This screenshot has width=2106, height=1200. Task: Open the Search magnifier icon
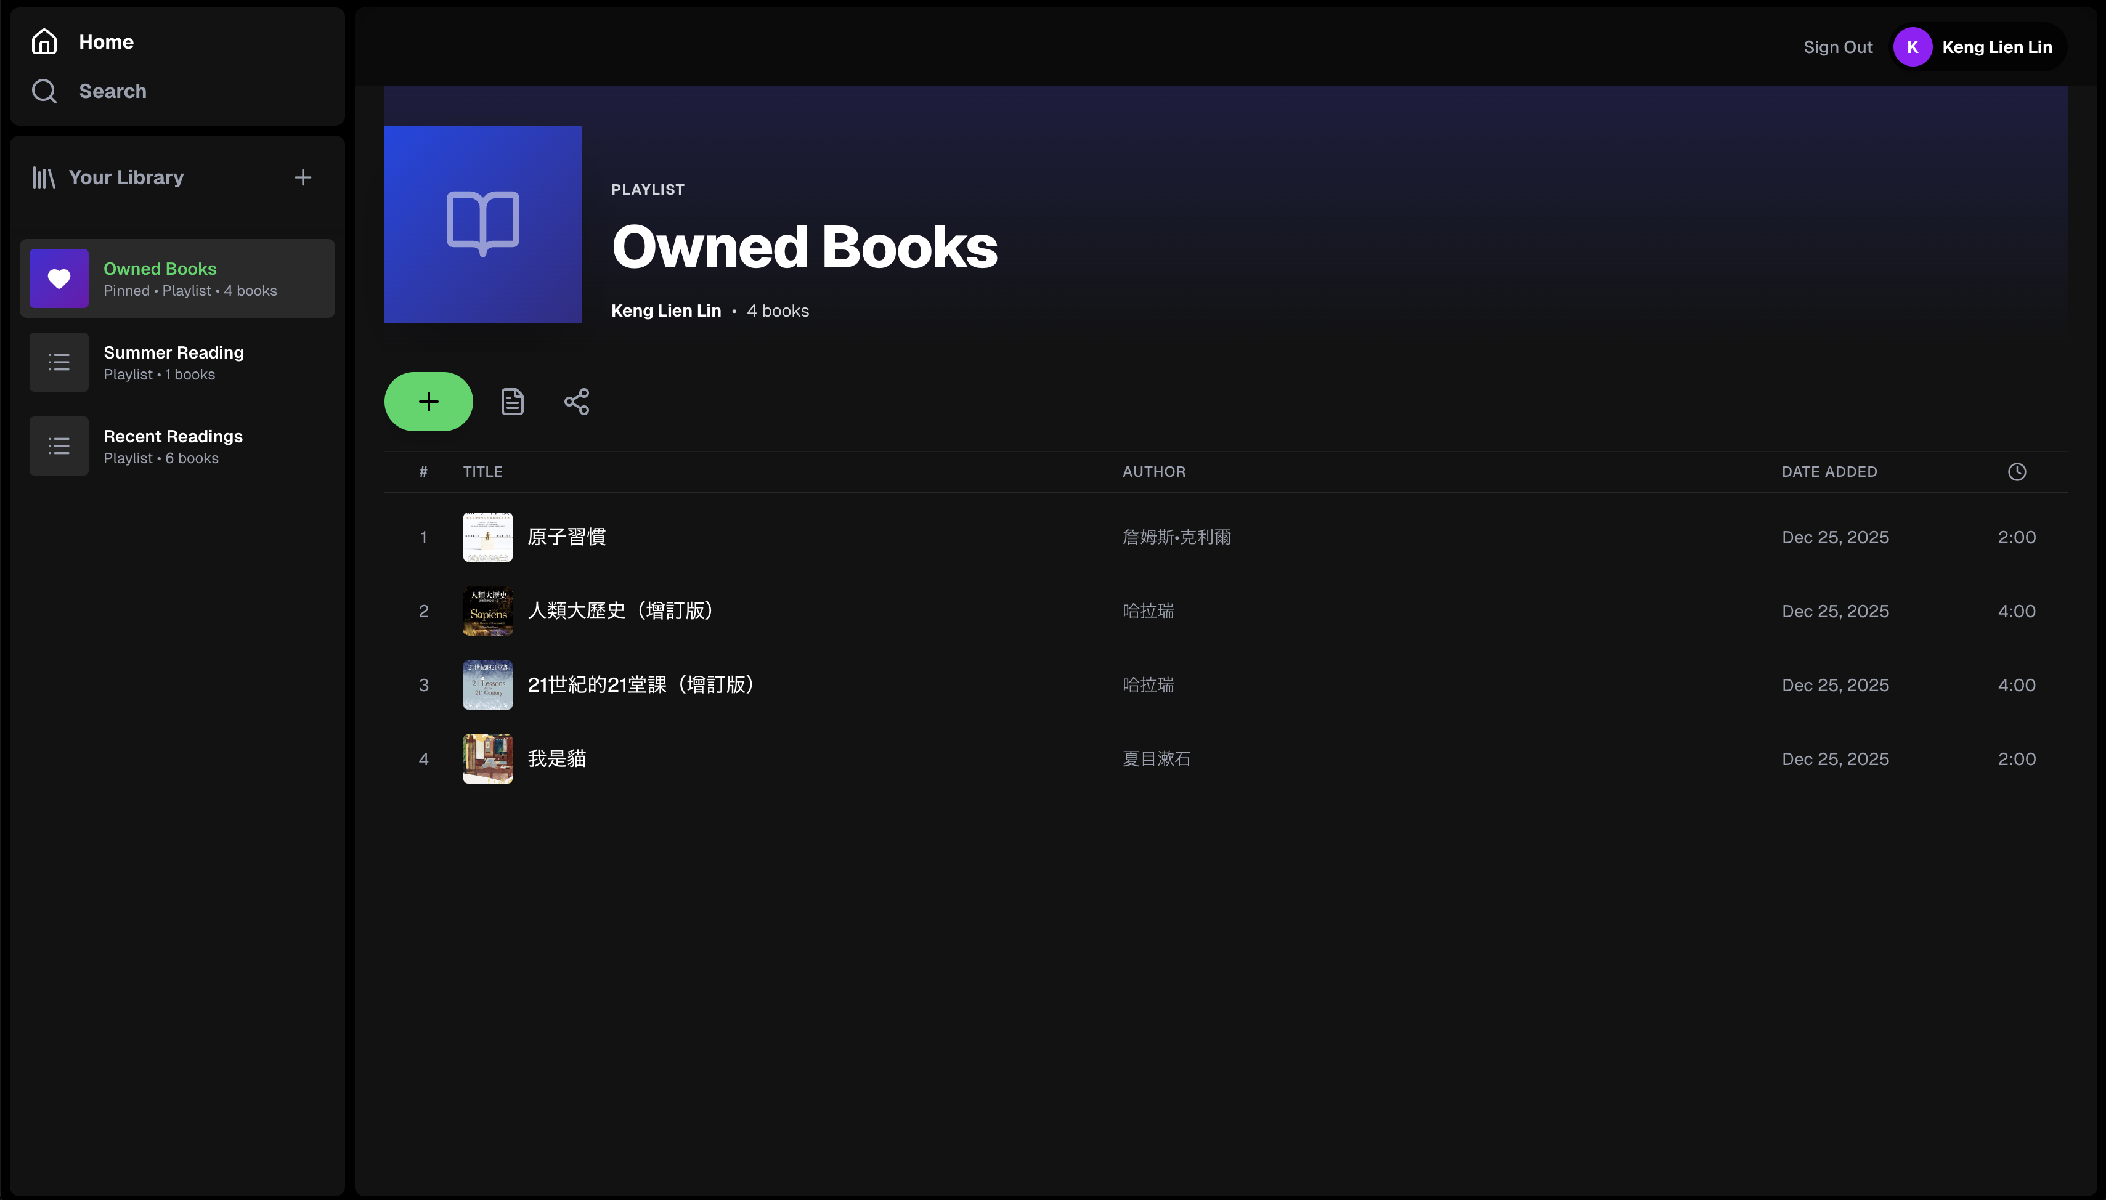click(44, 92)
